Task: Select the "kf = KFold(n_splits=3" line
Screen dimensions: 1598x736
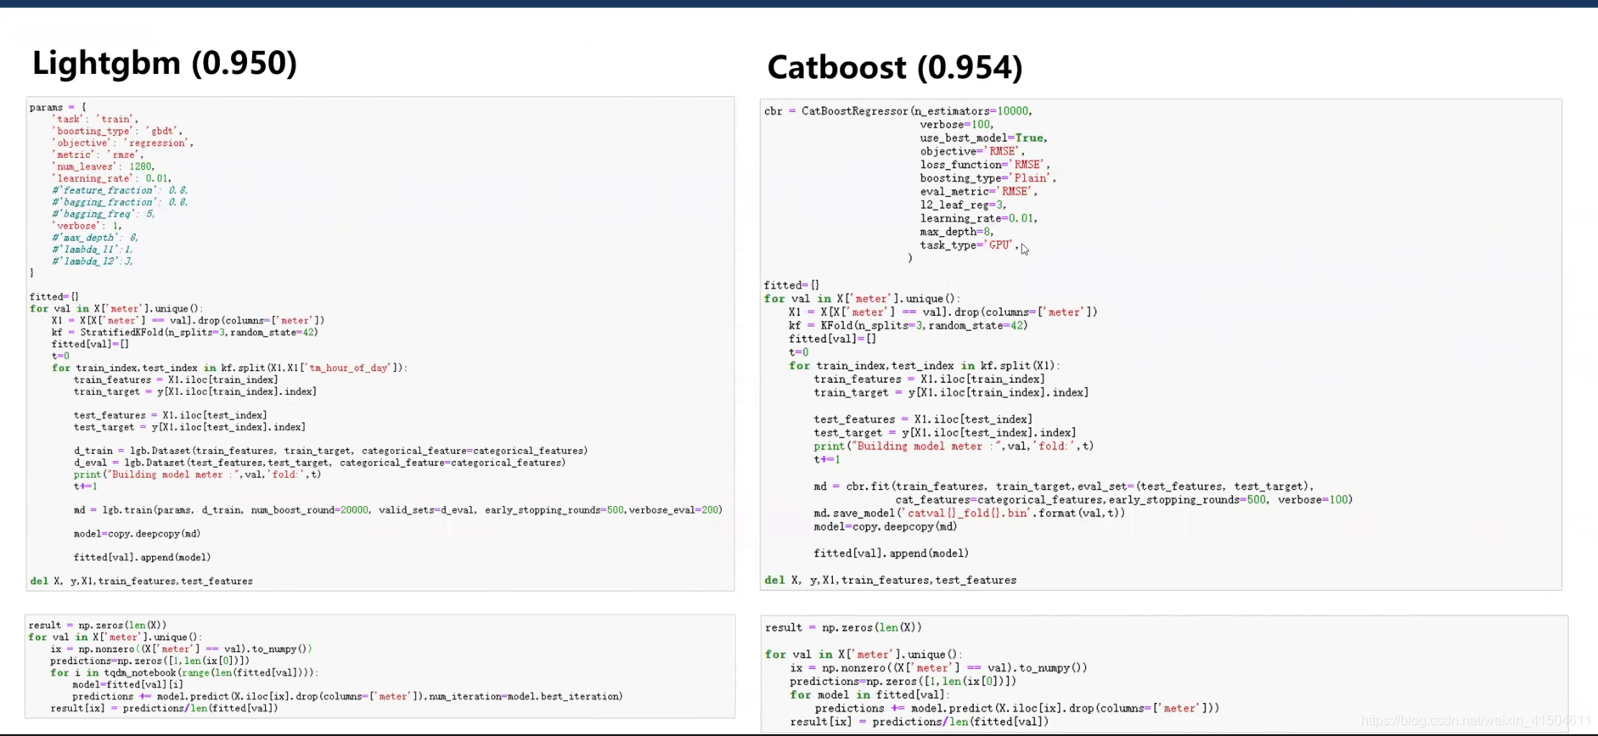Action: (x=908, y=326)
